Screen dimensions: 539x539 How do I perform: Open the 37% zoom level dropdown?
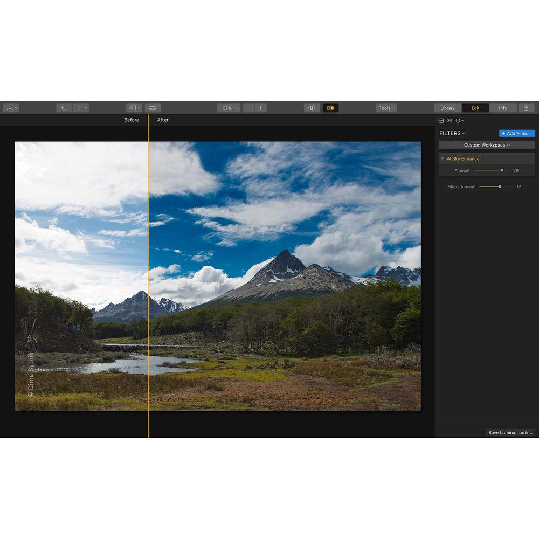[x=229, y=108]
